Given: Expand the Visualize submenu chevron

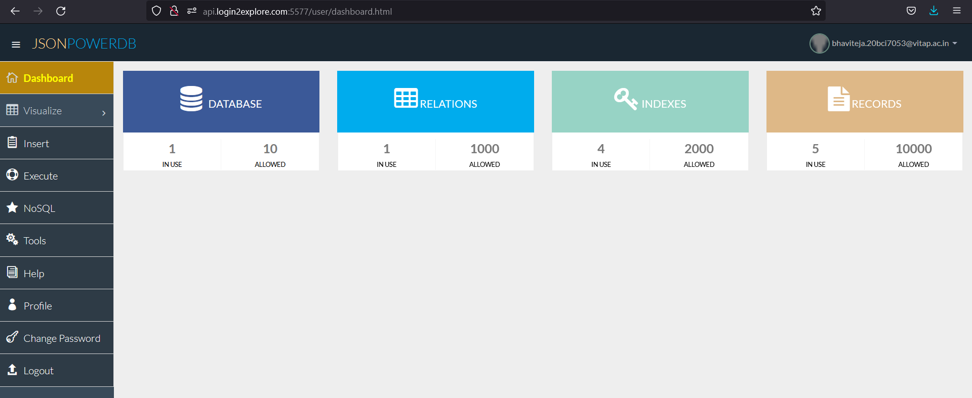Looking at the screenshot, I should 104,113.
